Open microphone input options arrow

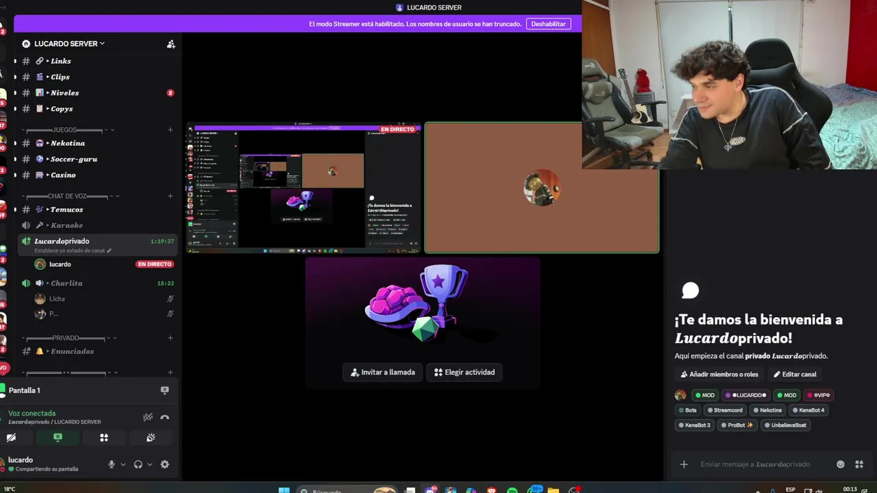123,464
